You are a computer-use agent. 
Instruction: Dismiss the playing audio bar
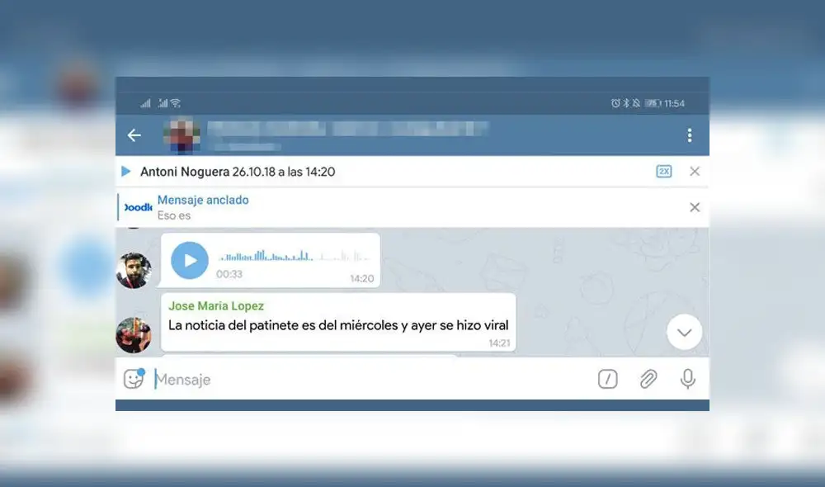[695, 171]
